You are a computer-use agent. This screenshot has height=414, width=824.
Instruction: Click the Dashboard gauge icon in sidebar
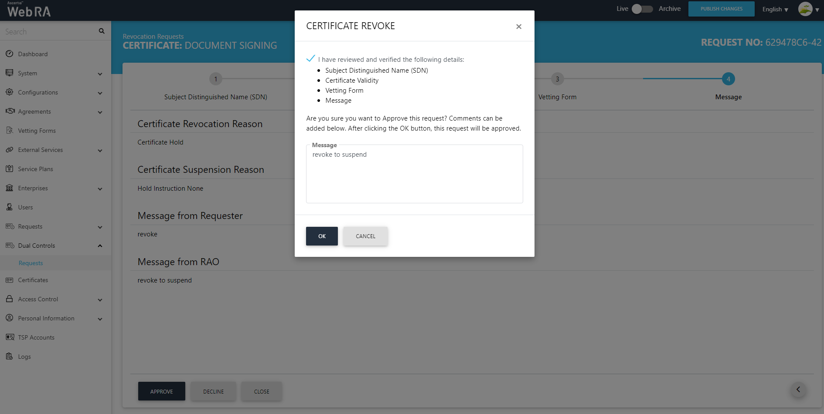click(9, 54)
